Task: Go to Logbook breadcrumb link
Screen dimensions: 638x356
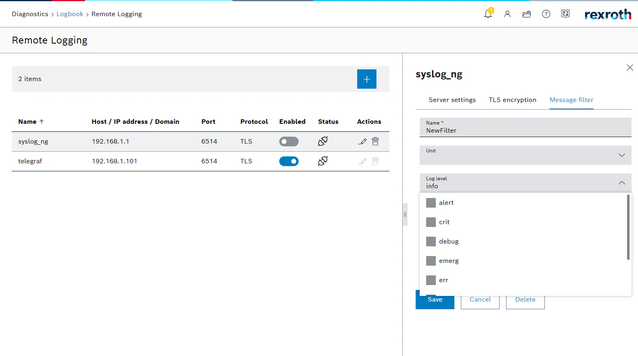Action: point(70,14)
